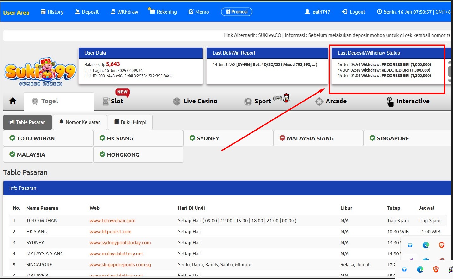Open the www.hkpools1.com link
This screenshot has width=453, height=279.
pyautogui.click(x=110, y=232)
